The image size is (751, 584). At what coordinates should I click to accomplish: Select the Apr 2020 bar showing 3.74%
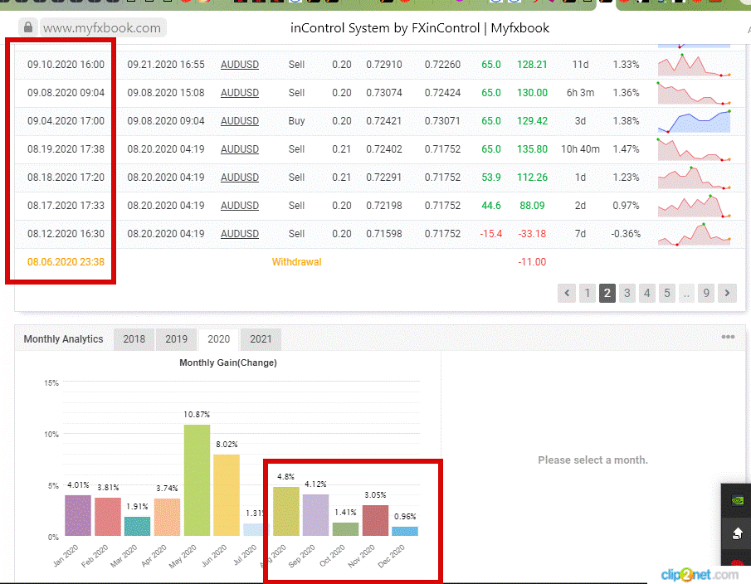(x=167, y=517)
